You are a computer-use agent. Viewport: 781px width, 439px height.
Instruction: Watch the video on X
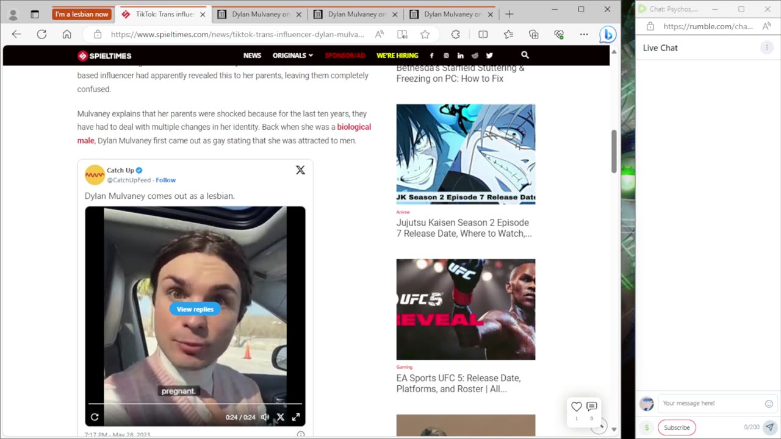click(281, 417)
